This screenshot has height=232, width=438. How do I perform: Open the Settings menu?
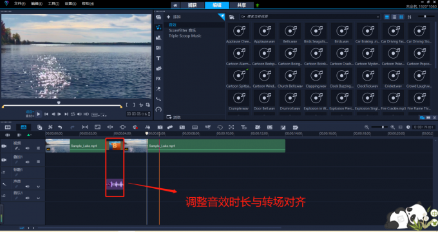point(71,4)
